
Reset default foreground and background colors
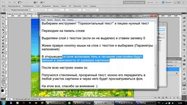click(x=2, y=88)
